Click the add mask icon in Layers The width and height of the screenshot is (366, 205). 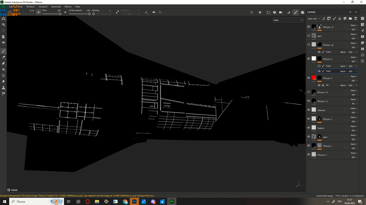329,19
